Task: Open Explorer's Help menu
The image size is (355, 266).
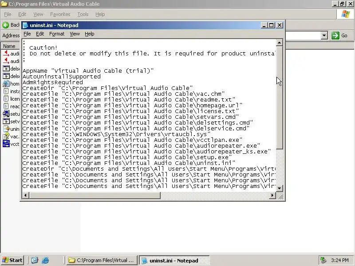Action: [100, 14]
